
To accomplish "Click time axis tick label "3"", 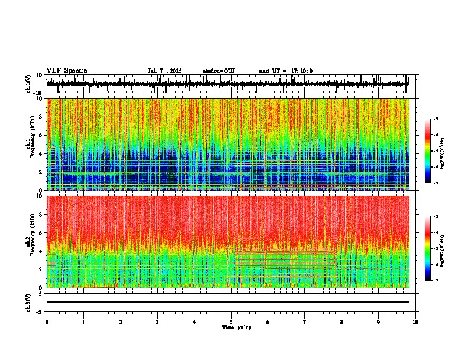I will [x=157, y=322].
